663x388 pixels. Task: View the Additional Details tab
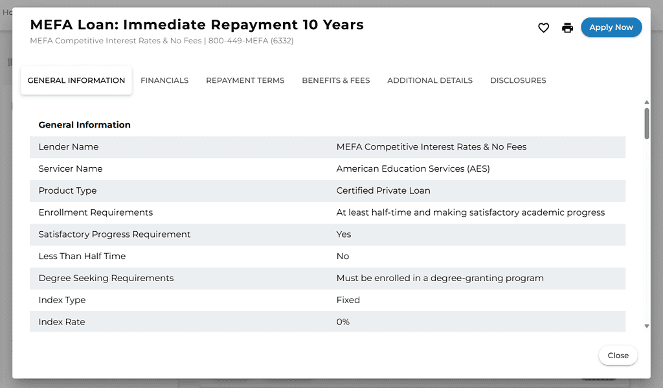pos(430,80)
